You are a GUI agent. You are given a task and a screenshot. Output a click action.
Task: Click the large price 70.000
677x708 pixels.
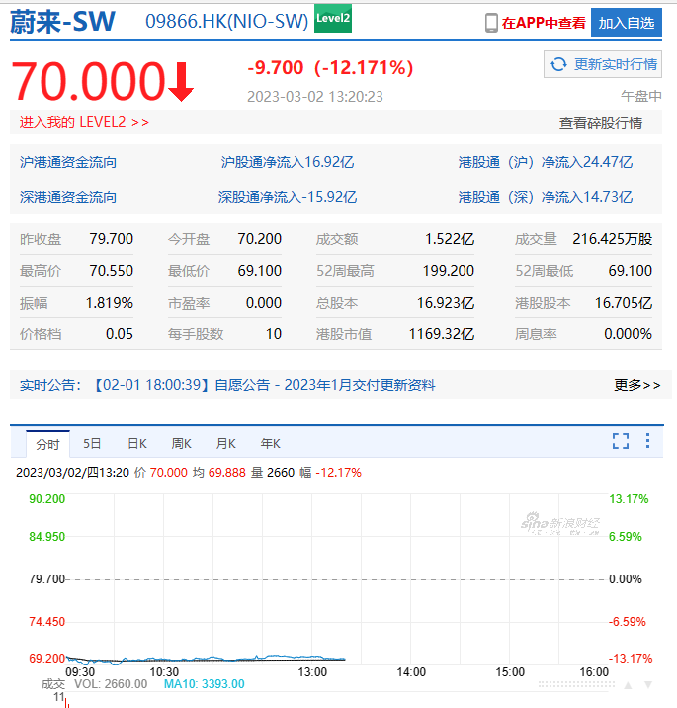89,82
